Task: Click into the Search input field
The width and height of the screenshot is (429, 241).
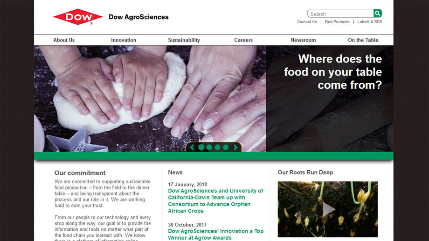Action: (x=340, y=13)
